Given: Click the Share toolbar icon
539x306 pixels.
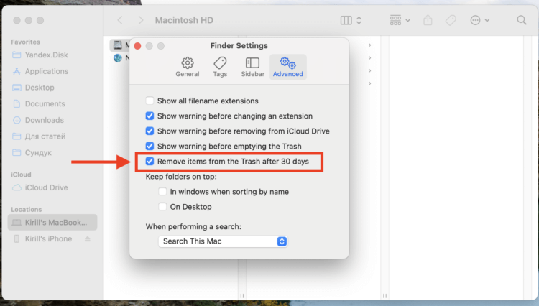Looking at the screenshot, I should tap(428, 20).
